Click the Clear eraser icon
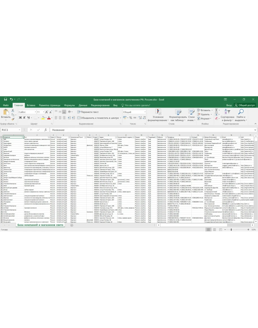The height and width of the screenshot is (328, 258). (216, 119)
